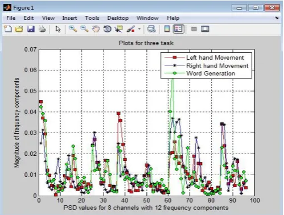284x215 pixels.
Task: Insert a colorbar using the toolbar icon
Action: 167,29
